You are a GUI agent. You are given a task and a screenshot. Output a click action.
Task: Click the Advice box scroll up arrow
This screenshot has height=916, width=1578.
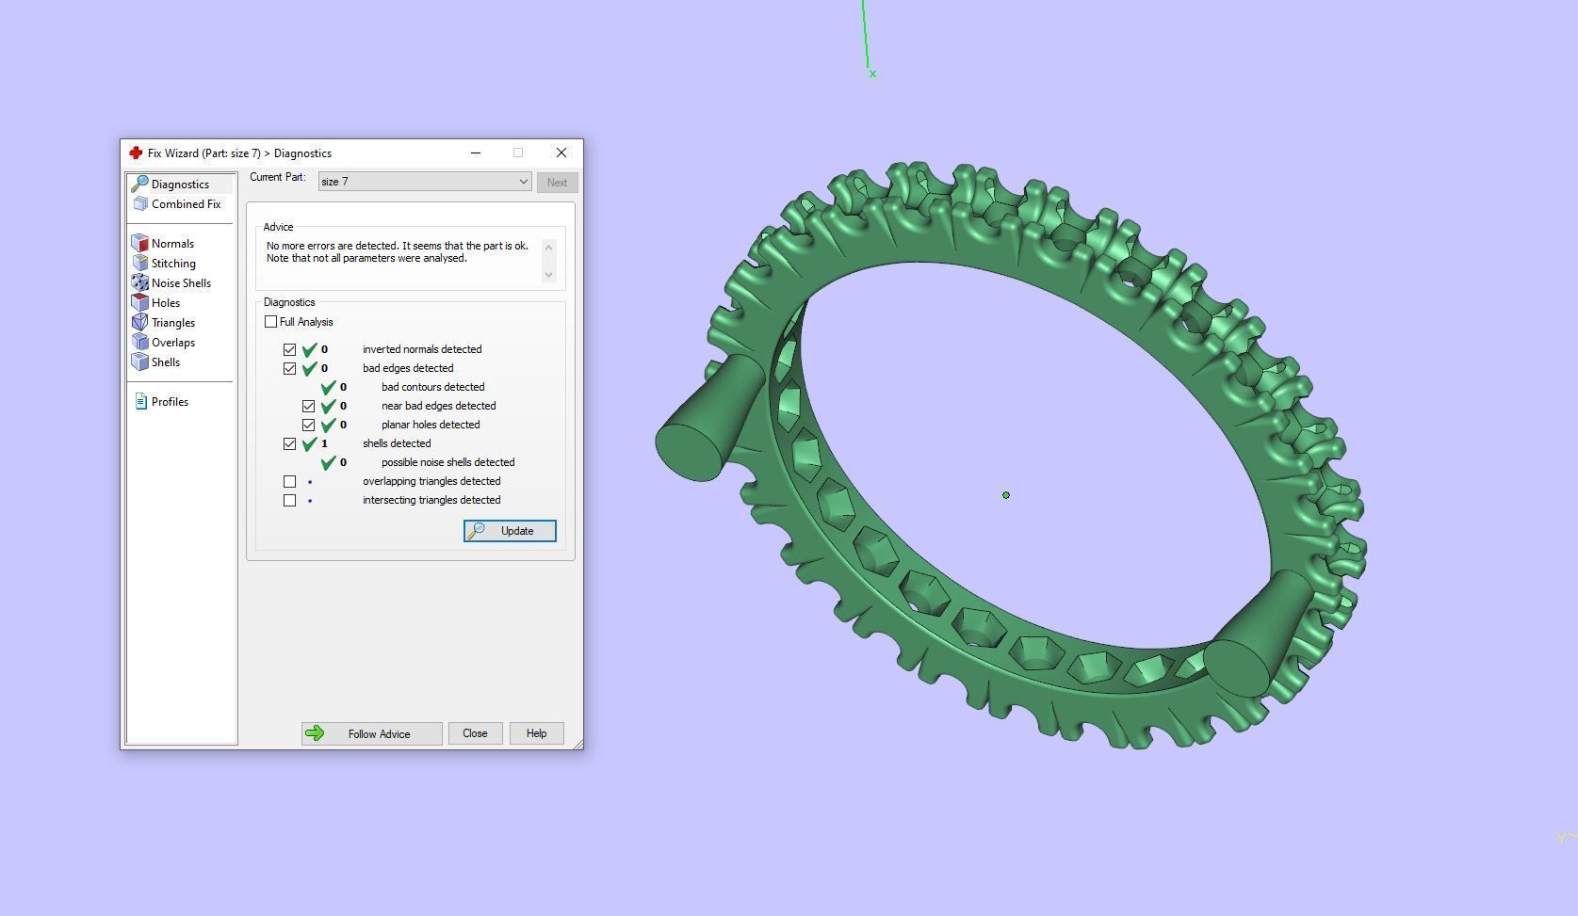[x=548, y=248]
